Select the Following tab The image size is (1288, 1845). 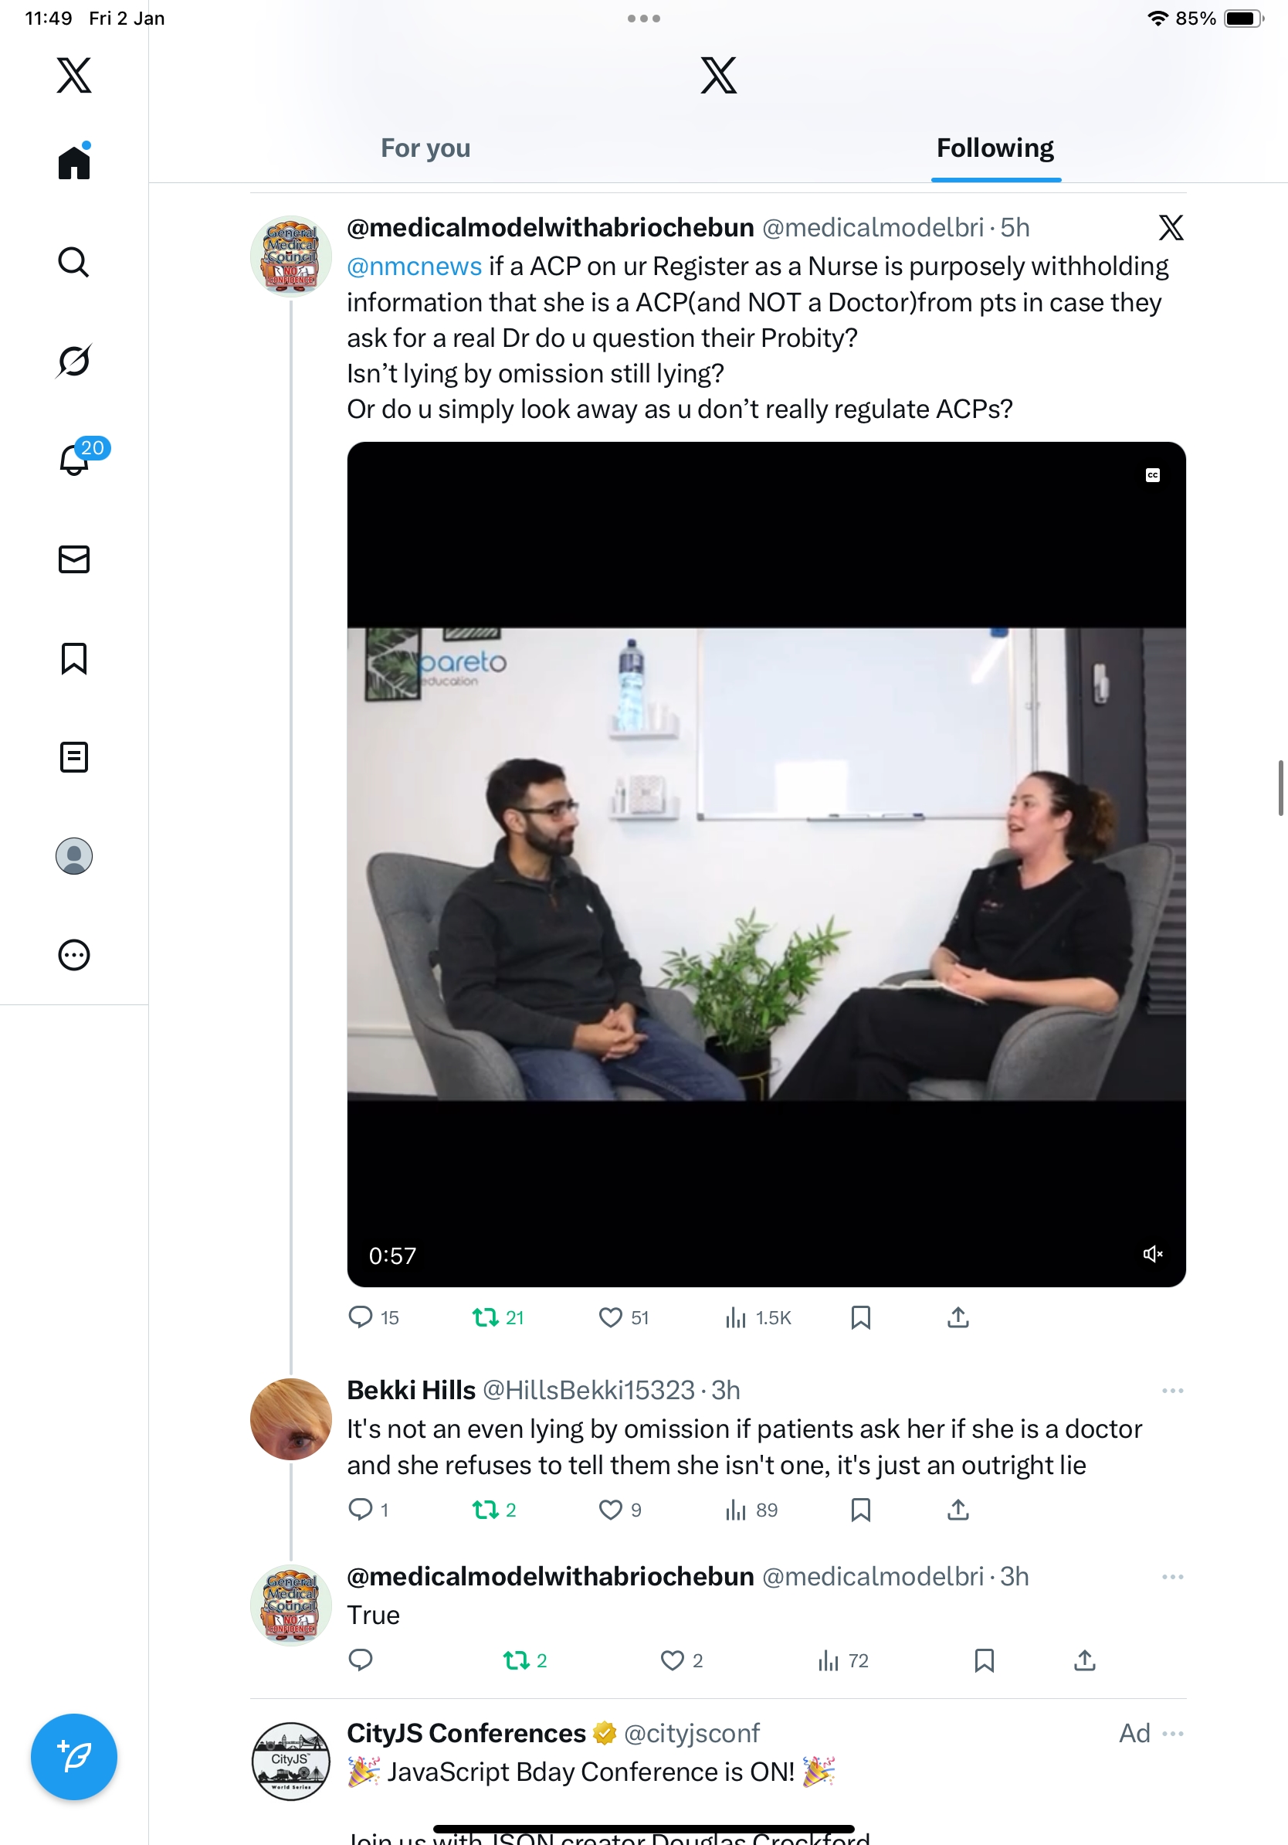pyautogui.click(x=995, y=148)
